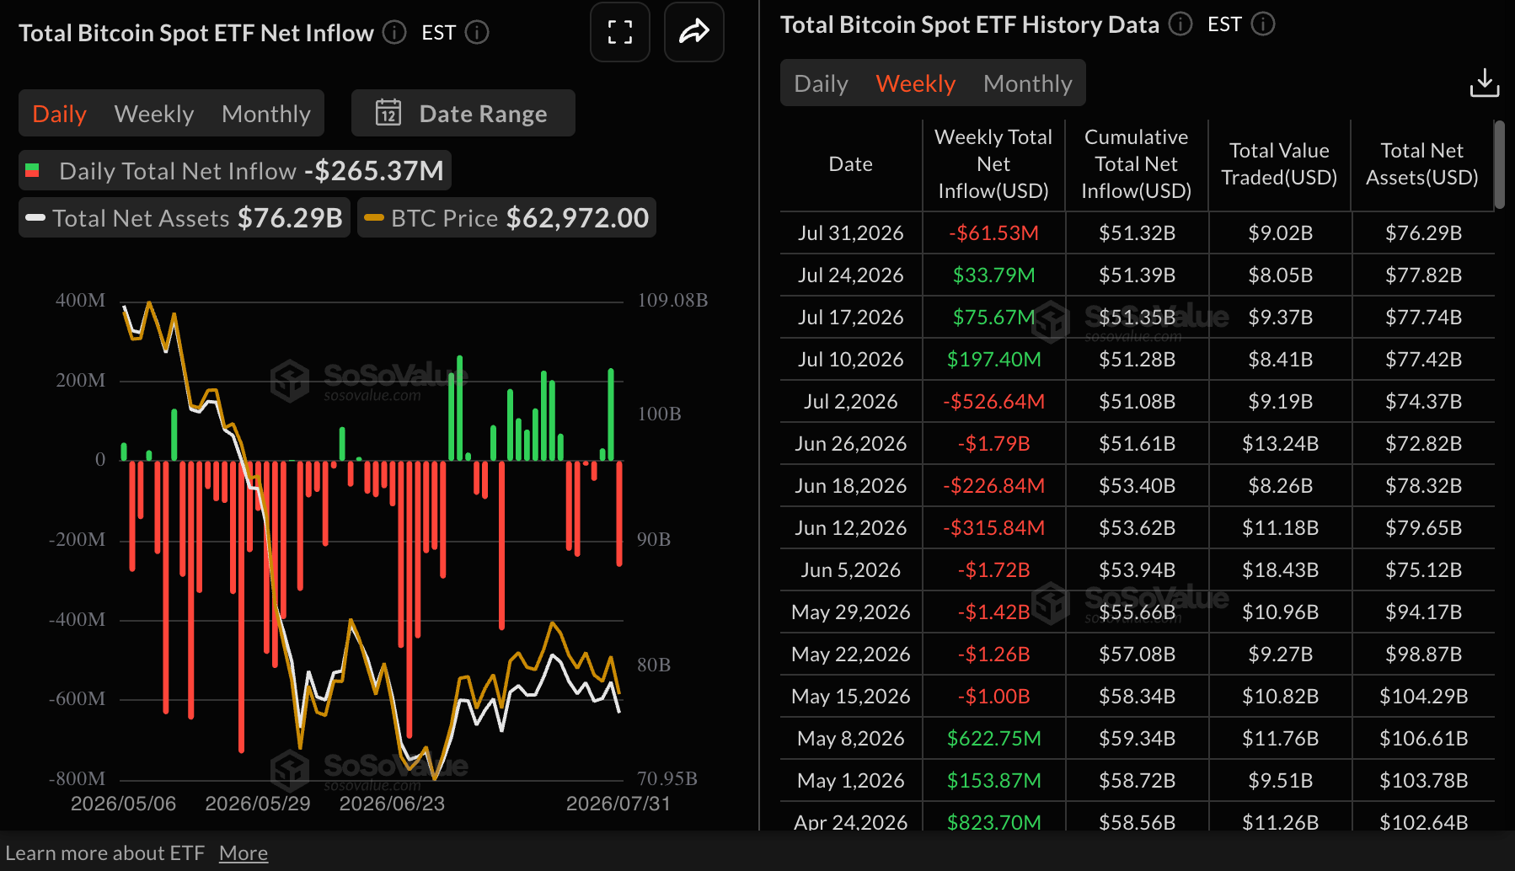Click the $33.79M weekly inflow value
Viewport: 1515px width, 871px height.
(x=993, y=275)
